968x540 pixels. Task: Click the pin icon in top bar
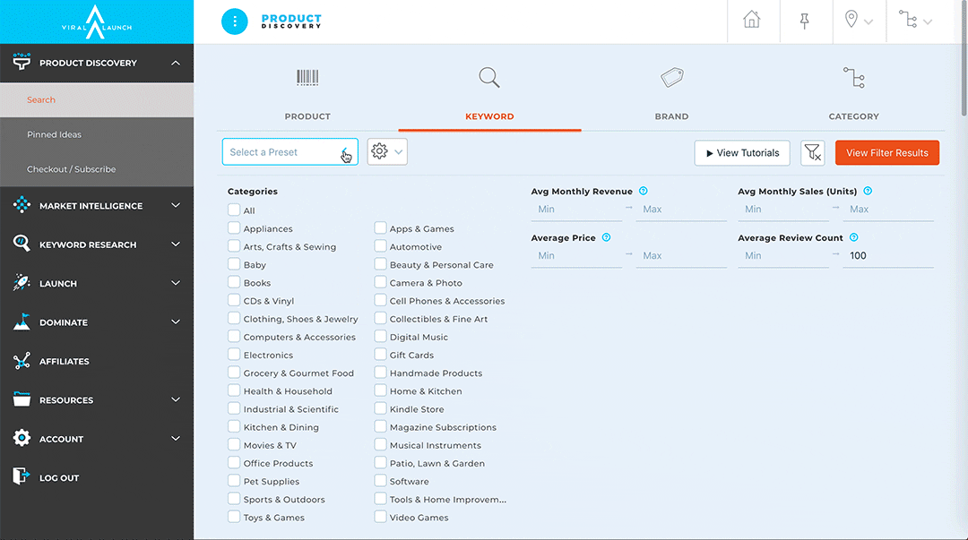804,21
